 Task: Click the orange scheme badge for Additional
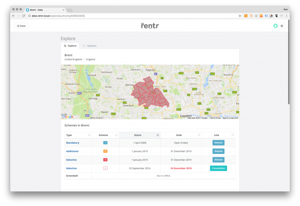105,151
